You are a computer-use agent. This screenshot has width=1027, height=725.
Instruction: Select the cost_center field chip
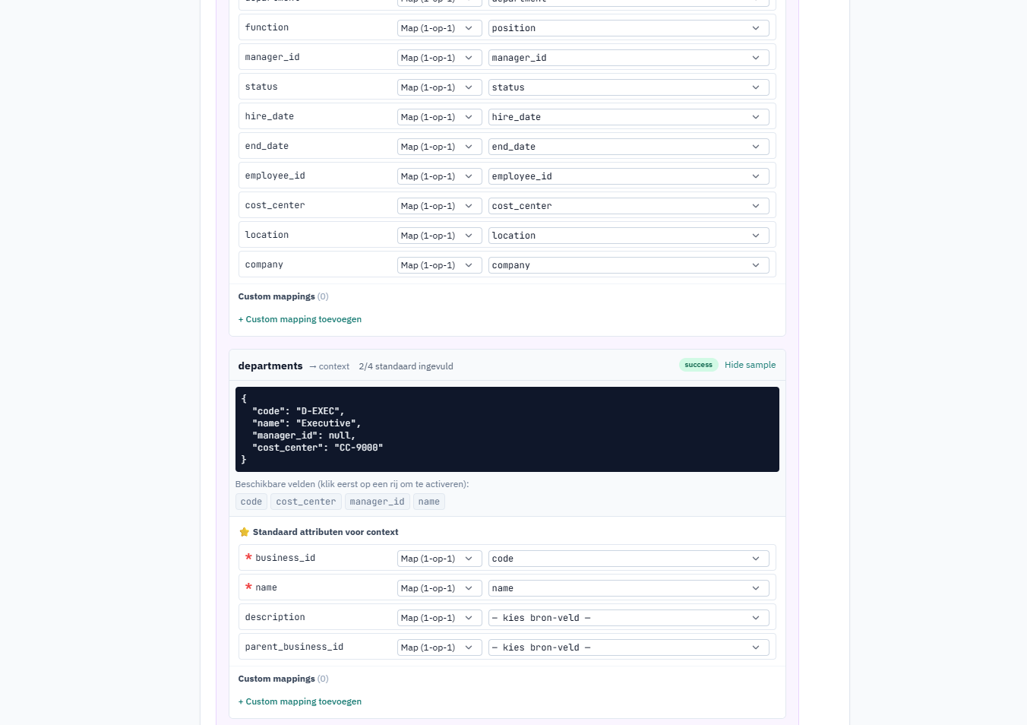306,502
